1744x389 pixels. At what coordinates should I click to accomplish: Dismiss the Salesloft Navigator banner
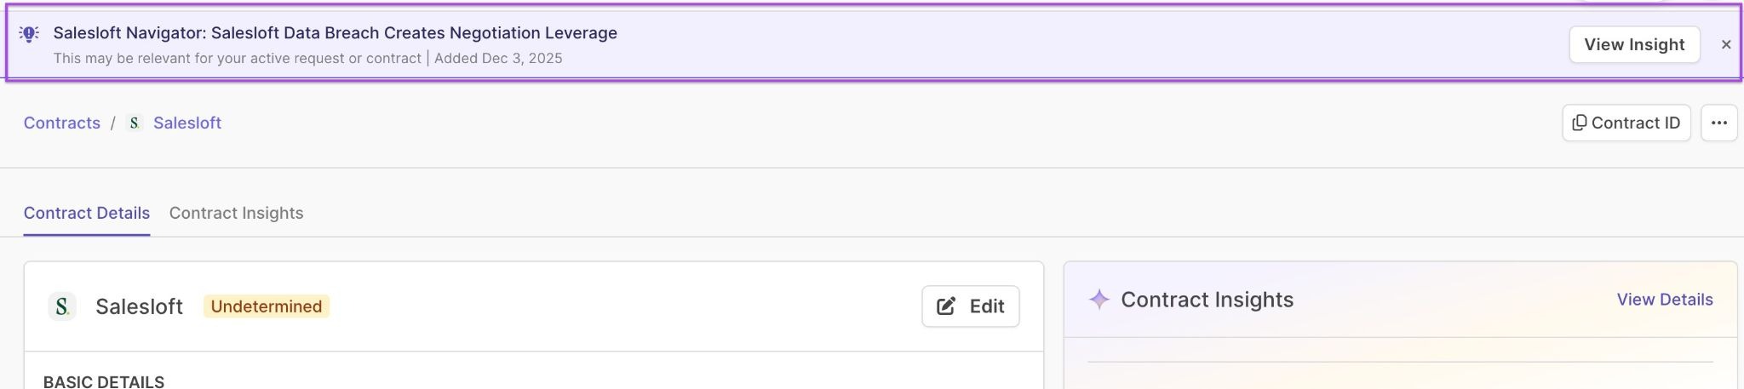pos(1726,44)
